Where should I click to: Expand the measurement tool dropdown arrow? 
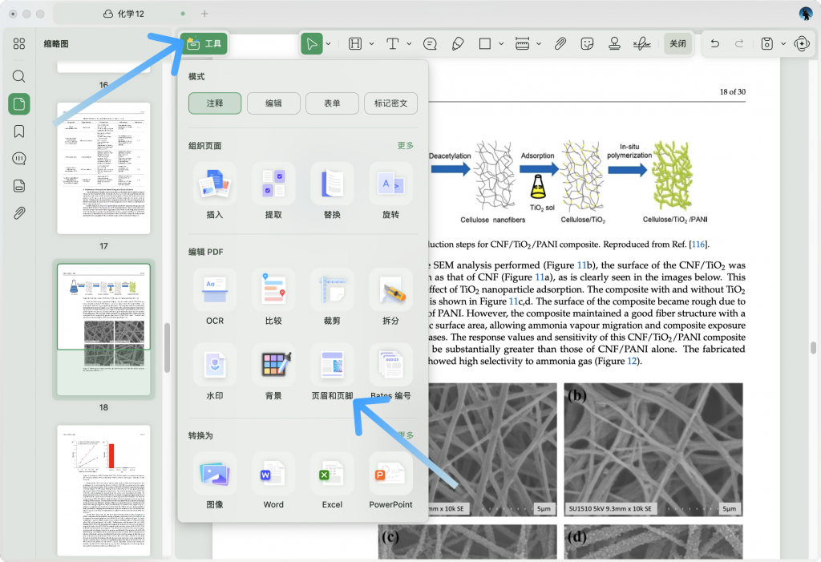pyautogui.click(x=539, y=44)
